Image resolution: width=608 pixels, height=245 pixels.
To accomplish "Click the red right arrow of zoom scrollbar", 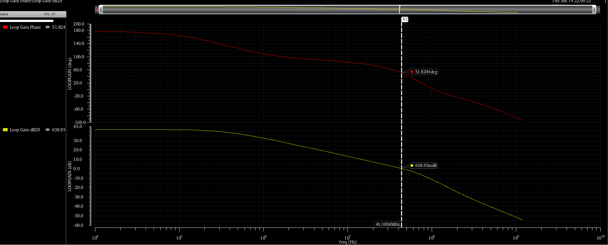I will [598, 10].
